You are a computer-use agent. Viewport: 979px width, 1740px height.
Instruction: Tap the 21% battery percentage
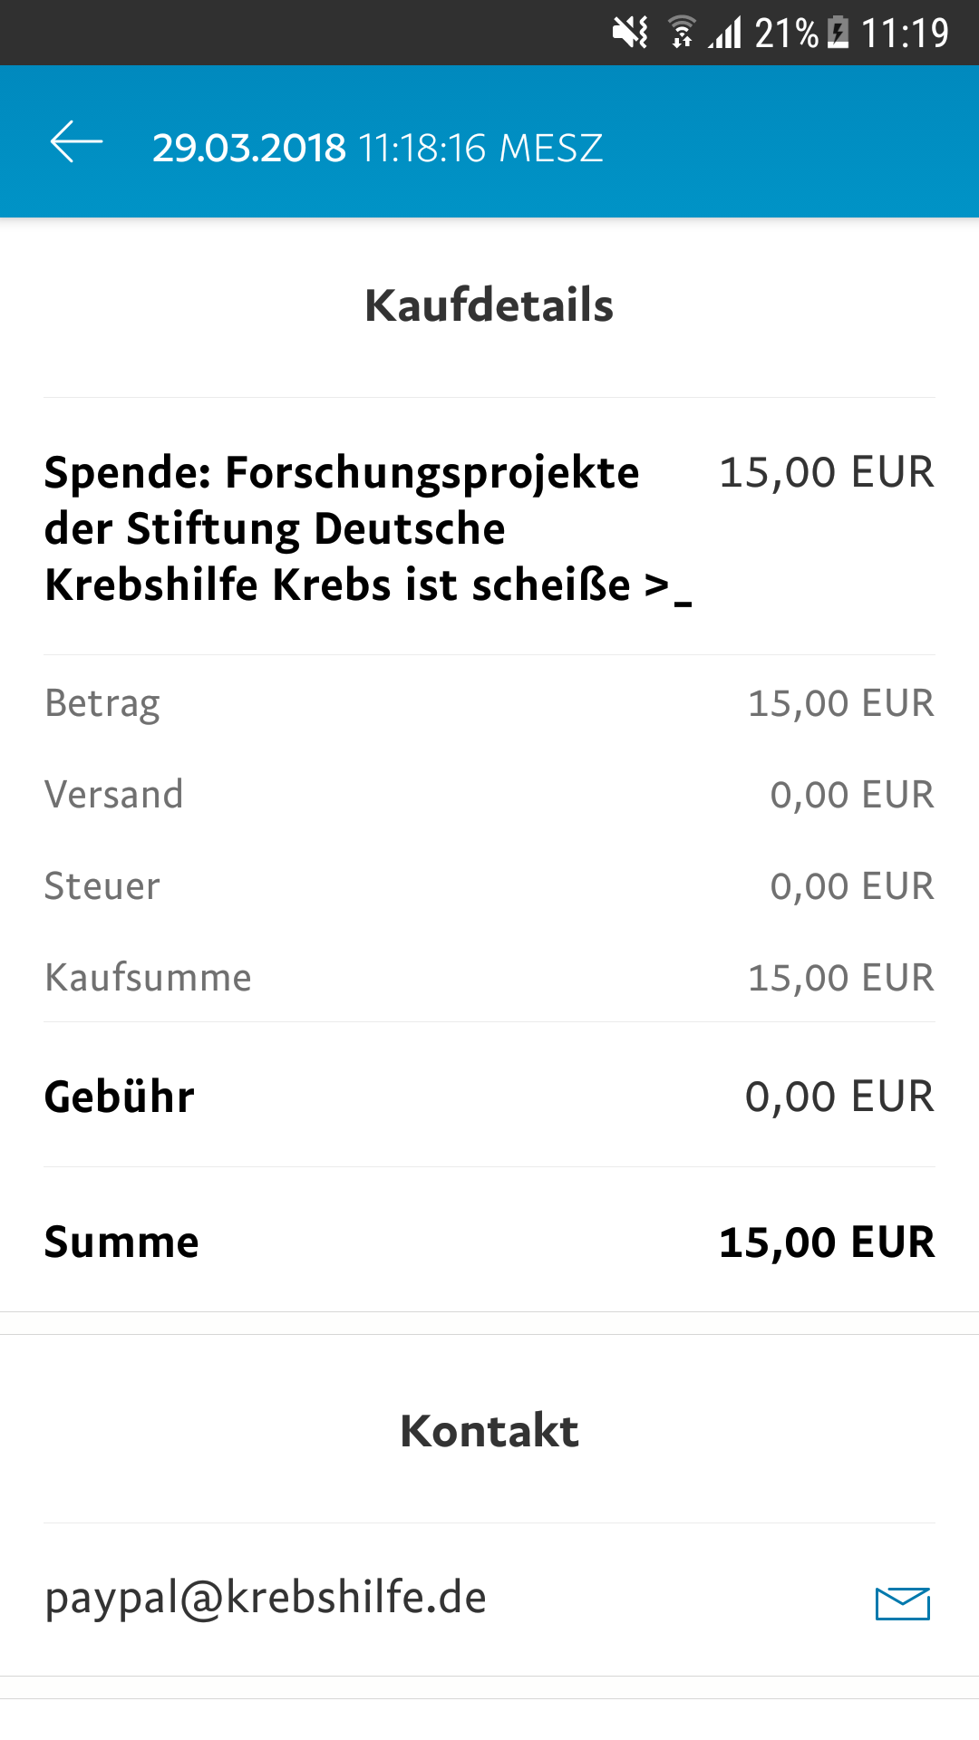point(787,34)
